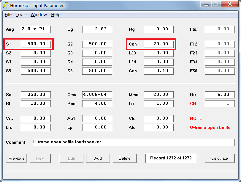Select the Con field showing 20.00

(158, 44)
